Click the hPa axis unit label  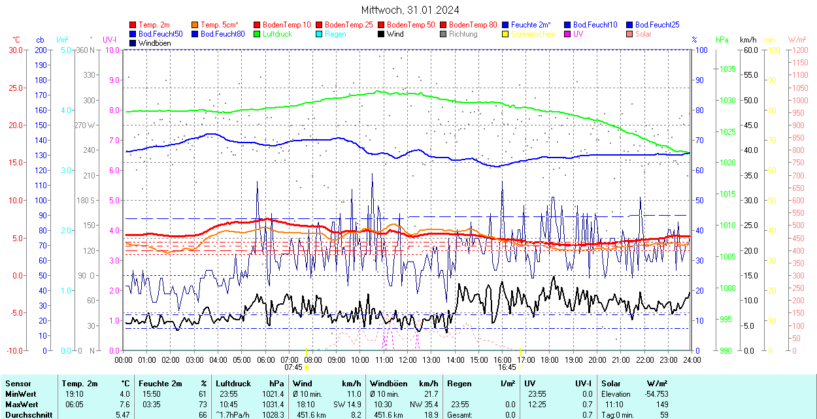[x=722, y=40]
